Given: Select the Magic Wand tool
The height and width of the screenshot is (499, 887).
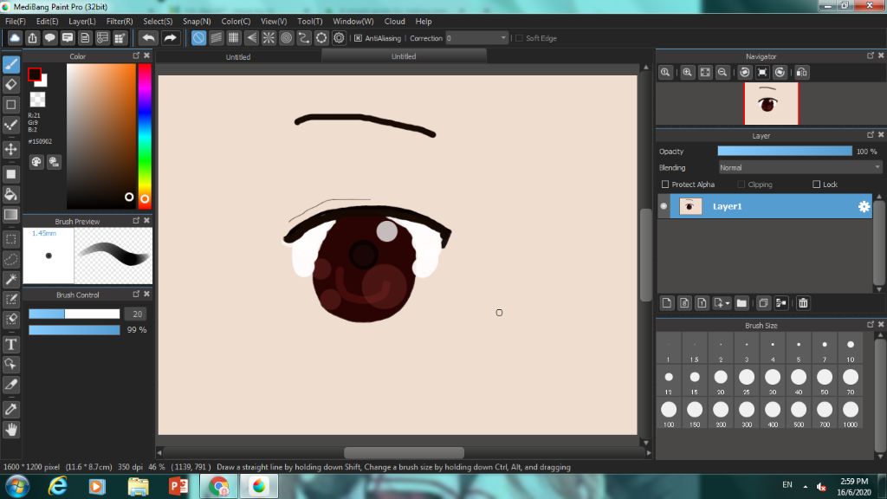Looking at the screenshot, I should 10,279.
